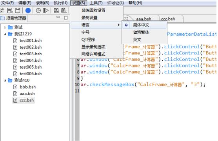Click the file icon beside test006.bsh
Image resolution: width=218 pixels, height=141 pixels.
click(15, 74)
